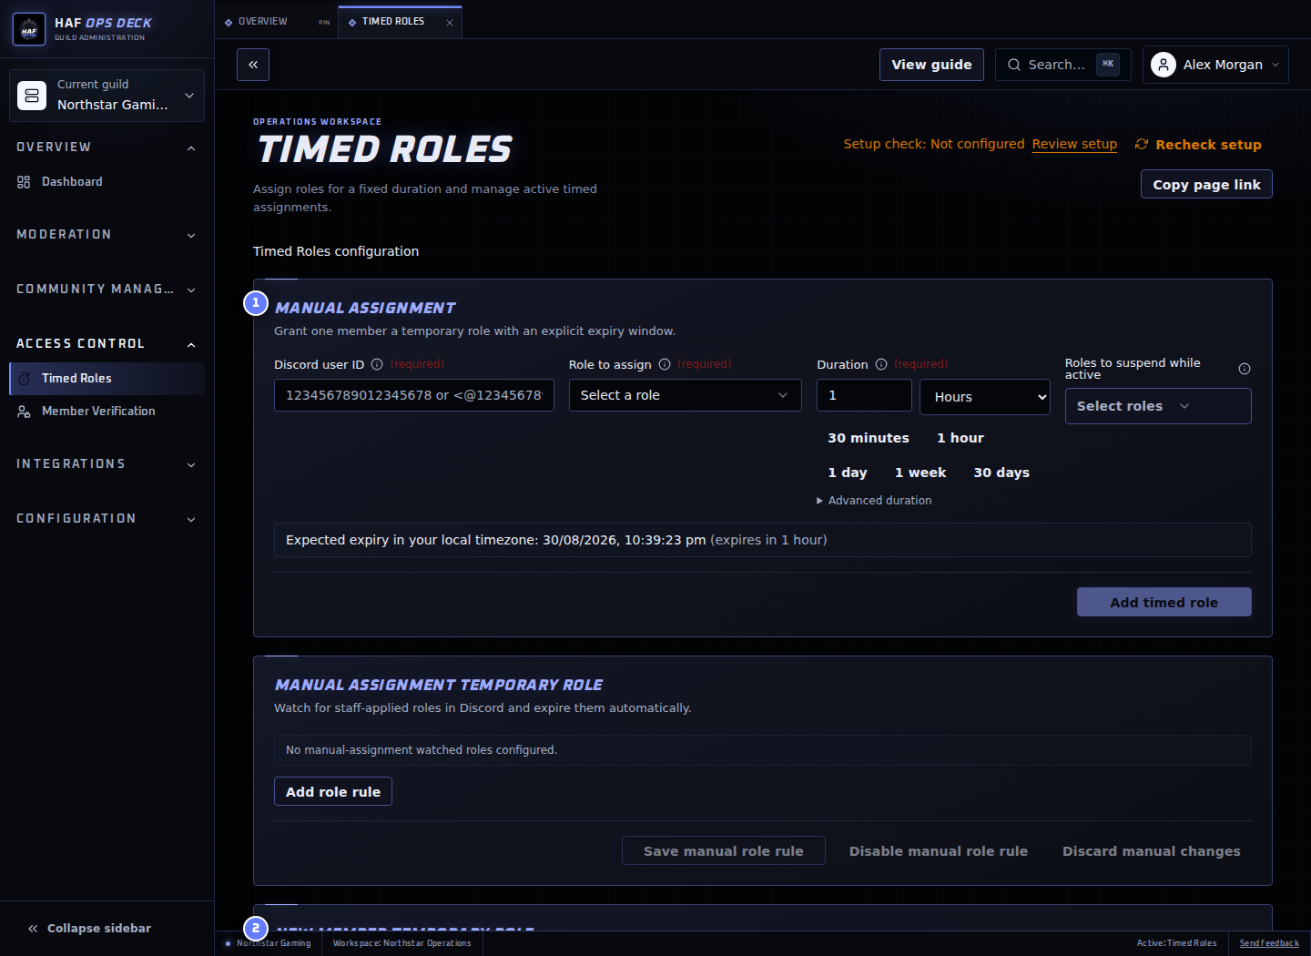Show info for Roles to suspend
Viewport: 1311px width, 956px height.
[x=1245, y=369]
